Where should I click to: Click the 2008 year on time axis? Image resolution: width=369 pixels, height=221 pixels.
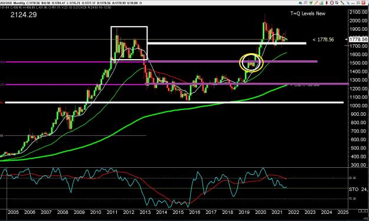[63, 212]
